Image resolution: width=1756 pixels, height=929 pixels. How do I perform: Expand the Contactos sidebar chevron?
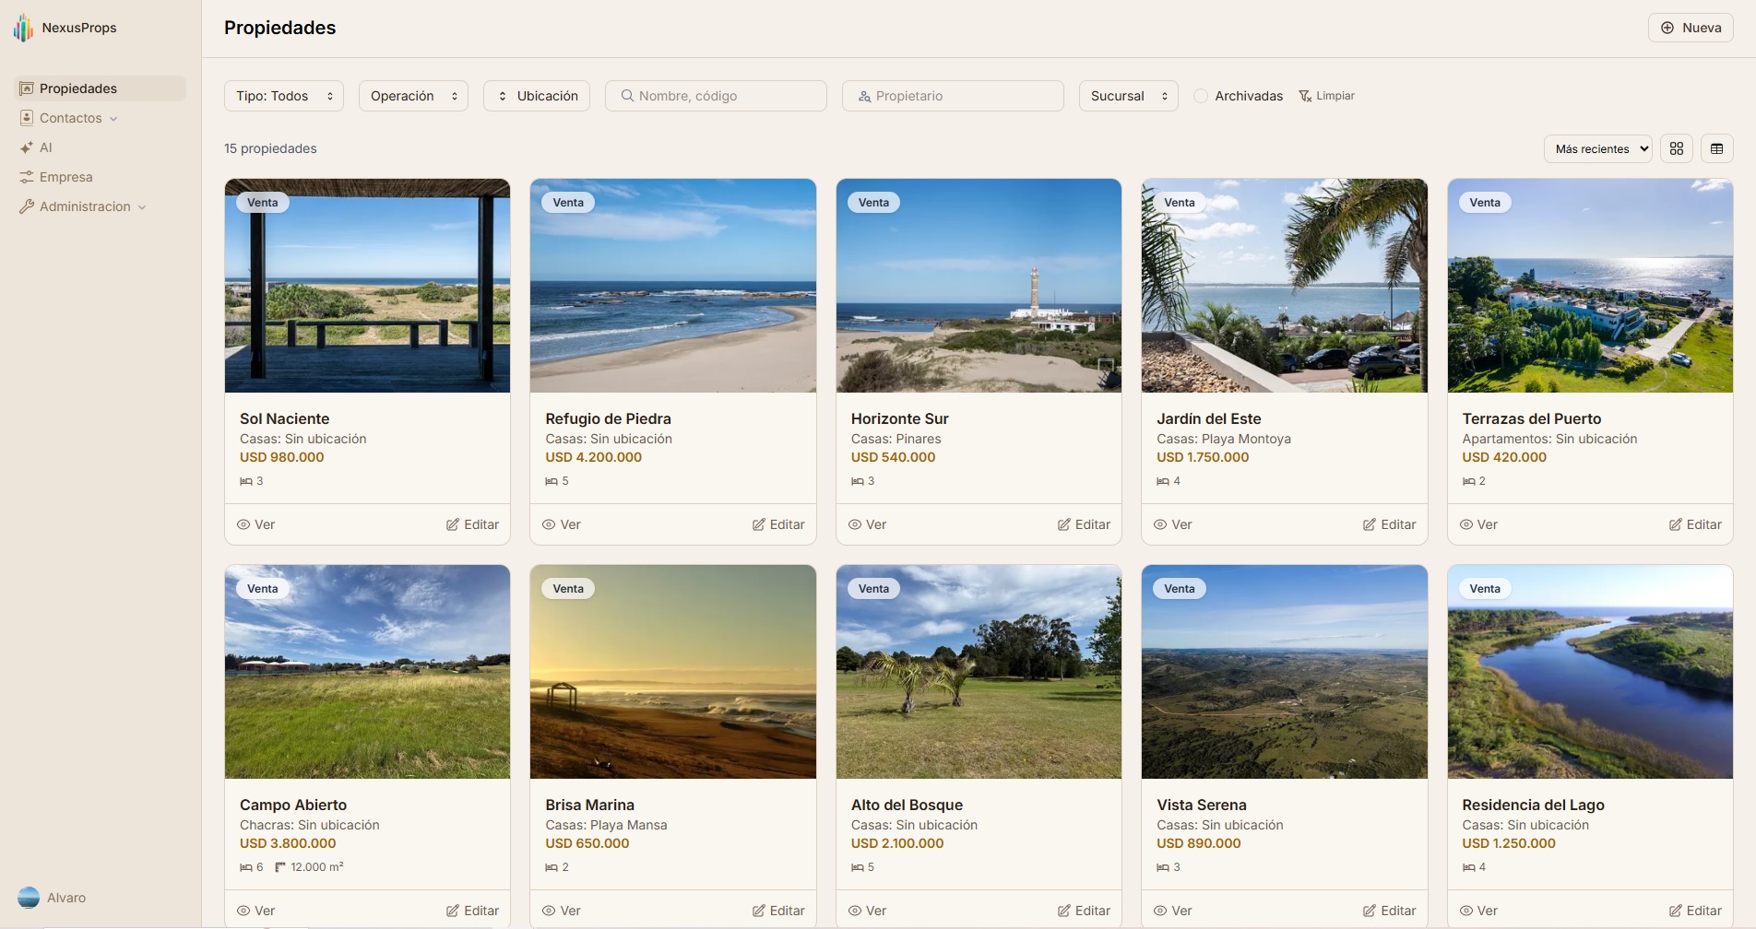114,118
